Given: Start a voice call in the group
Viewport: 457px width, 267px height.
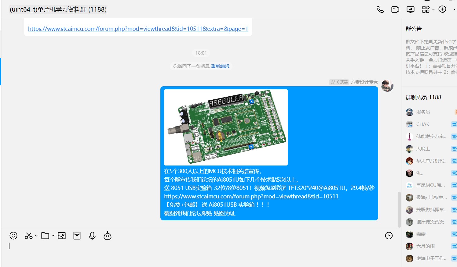Looking at the screenshot, I should [380, 9].
